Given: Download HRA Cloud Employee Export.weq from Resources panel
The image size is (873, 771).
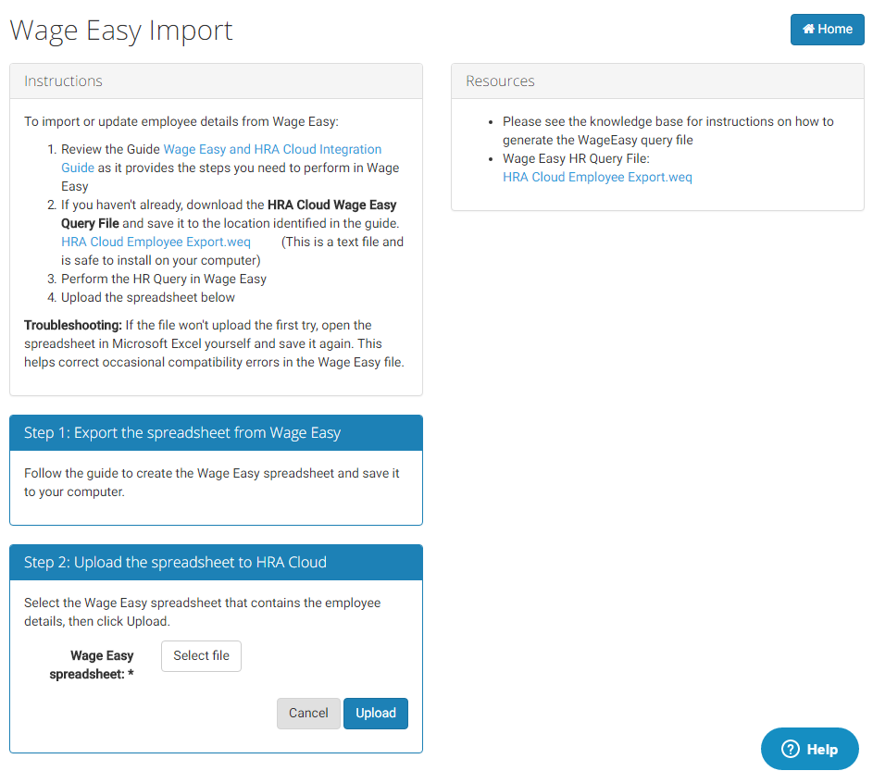Looking at the screenshot, I should tap(597, 177).
